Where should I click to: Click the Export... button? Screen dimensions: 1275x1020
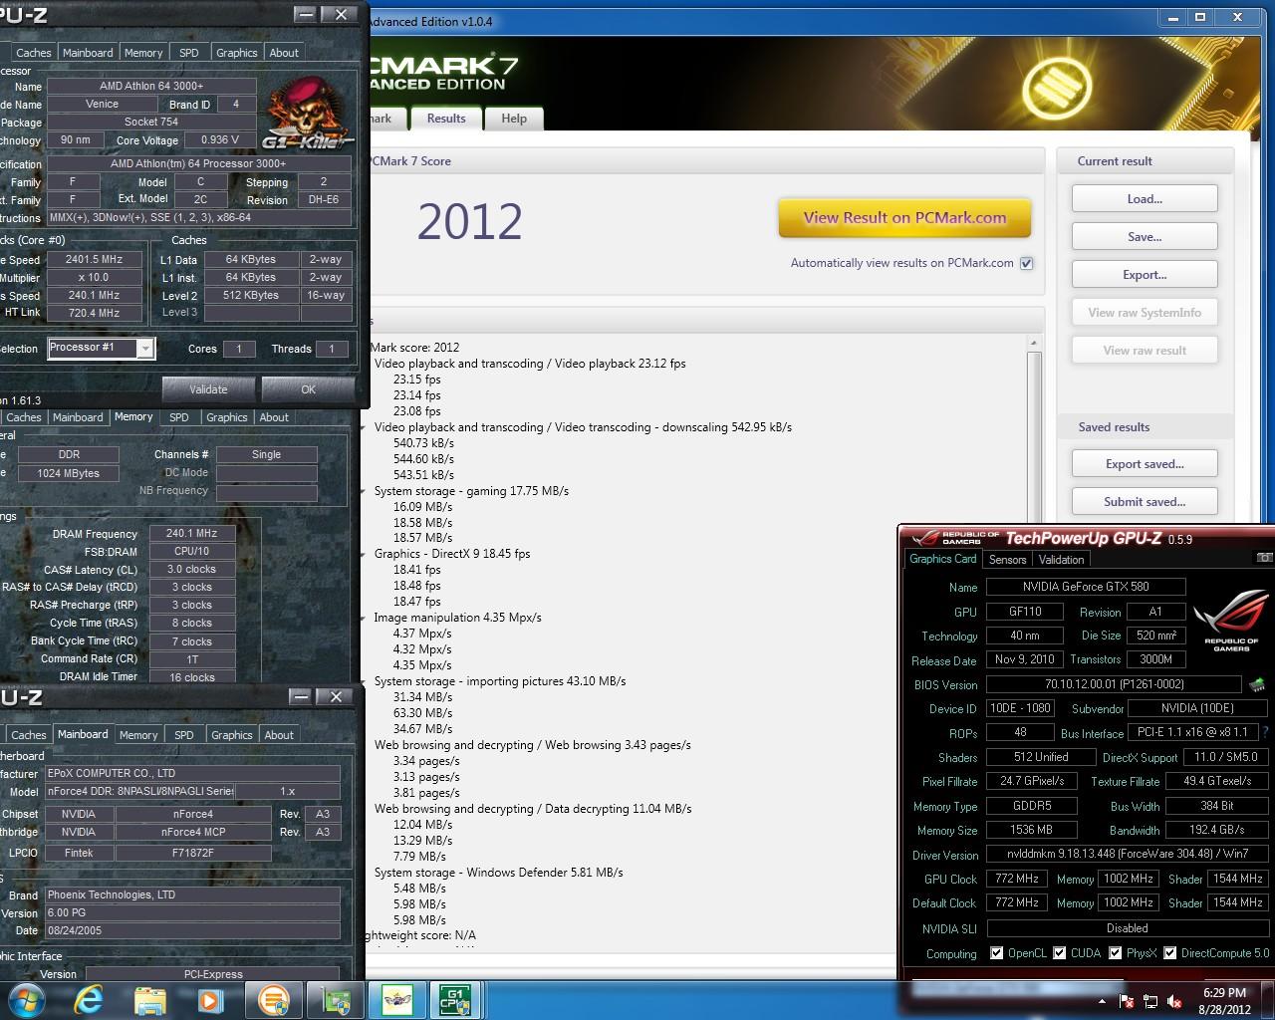coord(1145,274)
